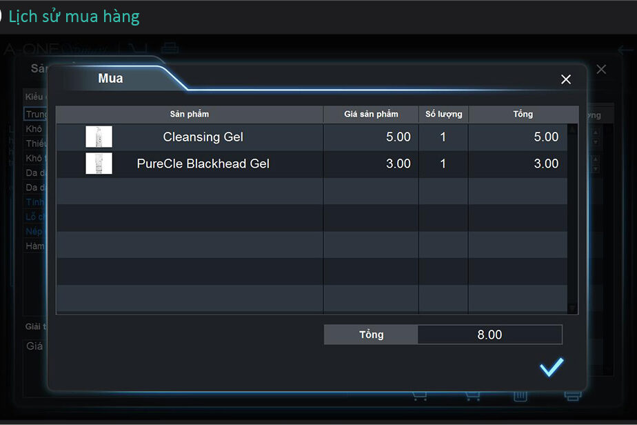Screen dimensions: 637x425
Task: Click the total amount field showing 8.00
Action: (489, 335)
